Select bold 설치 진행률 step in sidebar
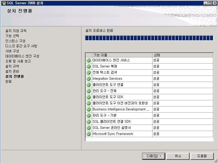This screenshot has width=218, height=163. 15,76
